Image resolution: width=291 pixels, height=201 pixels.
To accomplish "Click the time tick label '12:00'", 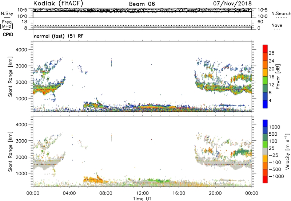I will pos(142,193).
